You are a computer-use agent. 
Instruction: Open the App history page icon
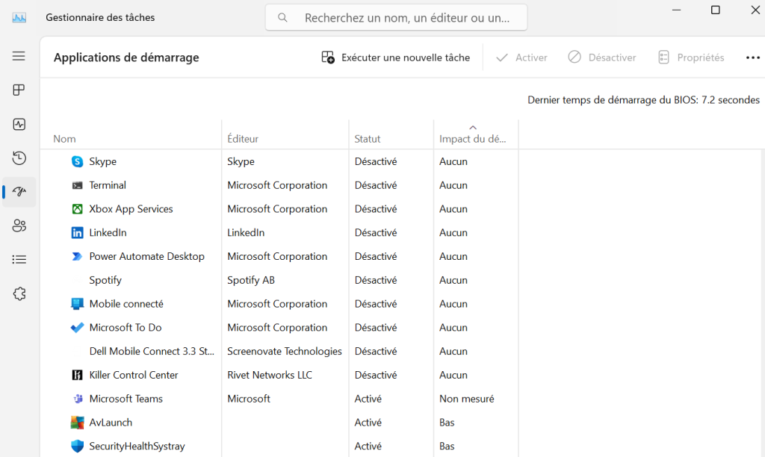[x=19, y=158]
